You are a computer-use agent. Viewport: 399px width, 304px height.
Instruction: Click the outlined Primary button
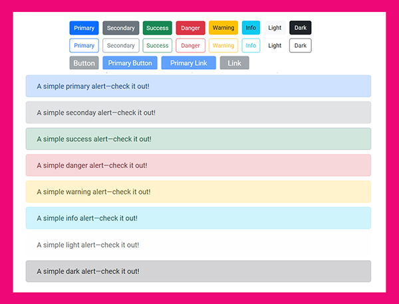[x=84, y=46]
